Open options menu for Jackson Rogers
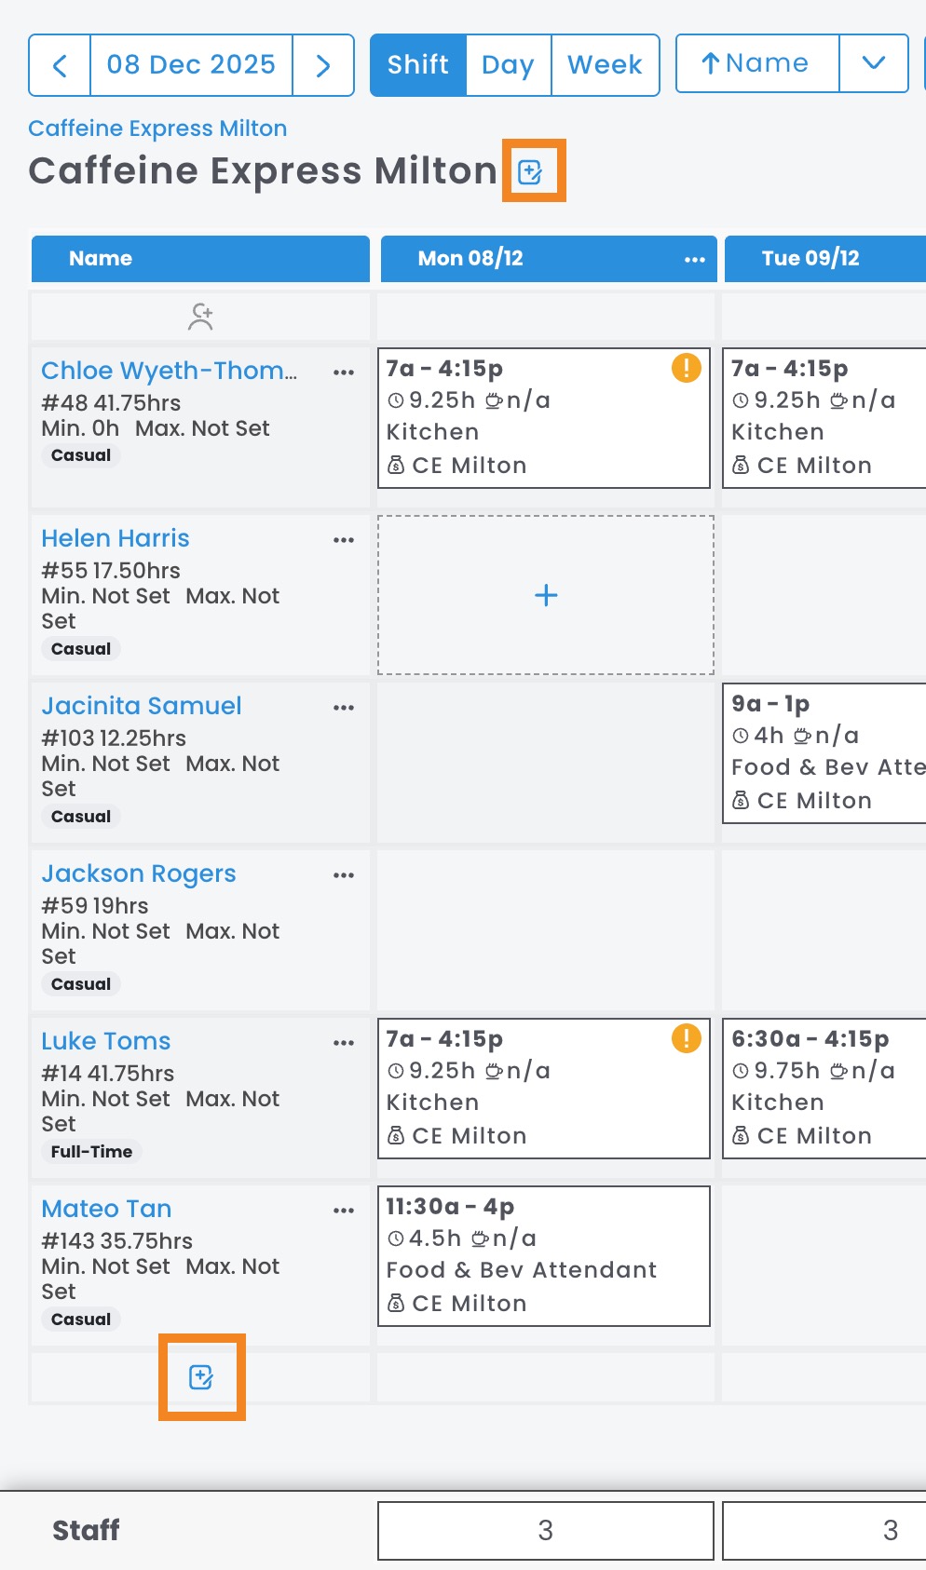The image size is (926, 1570). tap(344, 875)
